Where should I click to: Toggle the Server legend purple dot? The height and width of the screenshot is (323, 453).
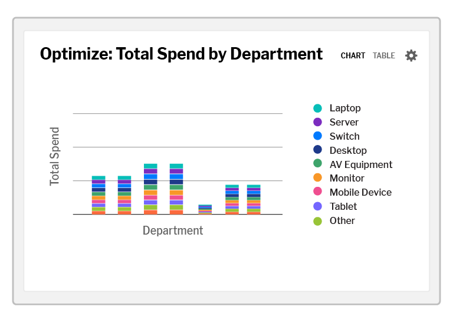317,122
